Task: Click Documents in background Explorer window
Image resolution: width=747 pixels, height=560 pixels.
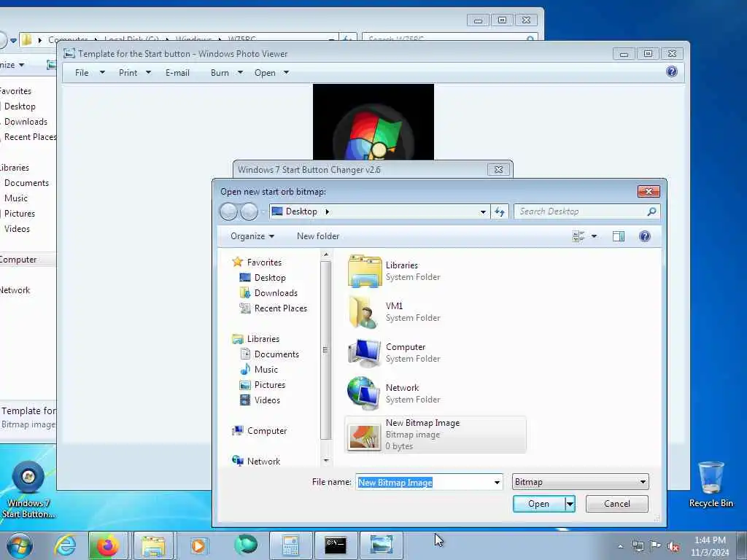Action: (26, 183)
